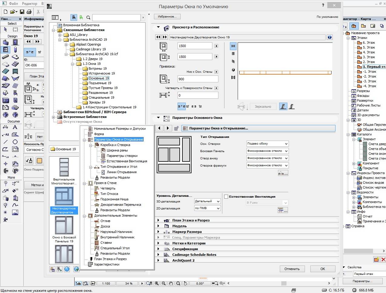Click the Print icon in main toolbar
386x293 pixels.
29,12
